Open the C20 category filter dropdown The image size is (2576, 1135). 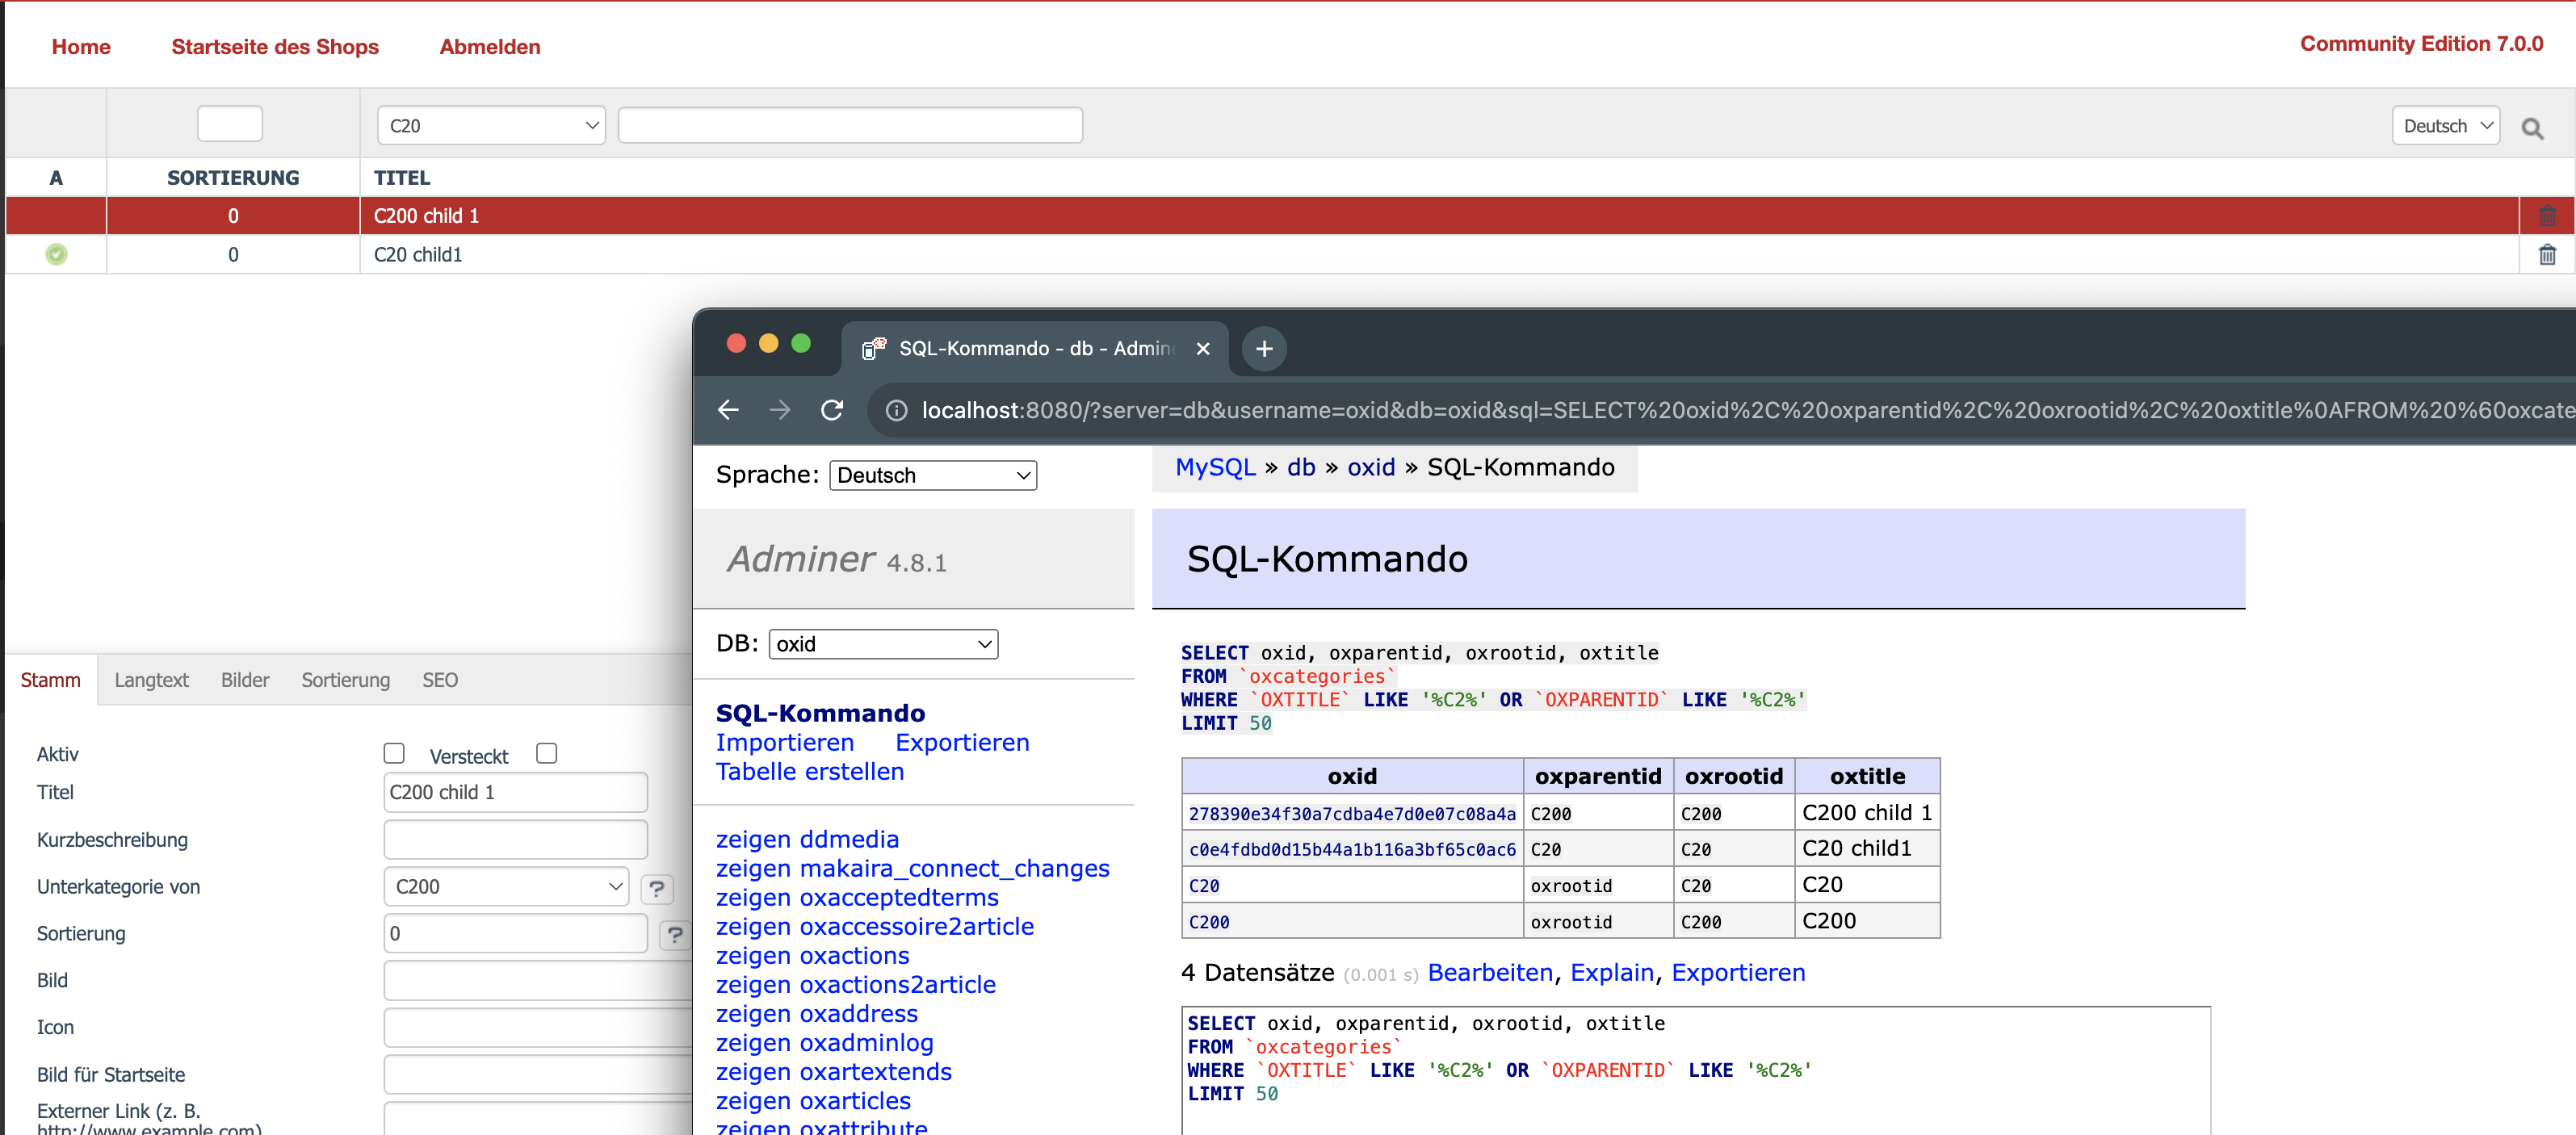click(x=491, y=126)
